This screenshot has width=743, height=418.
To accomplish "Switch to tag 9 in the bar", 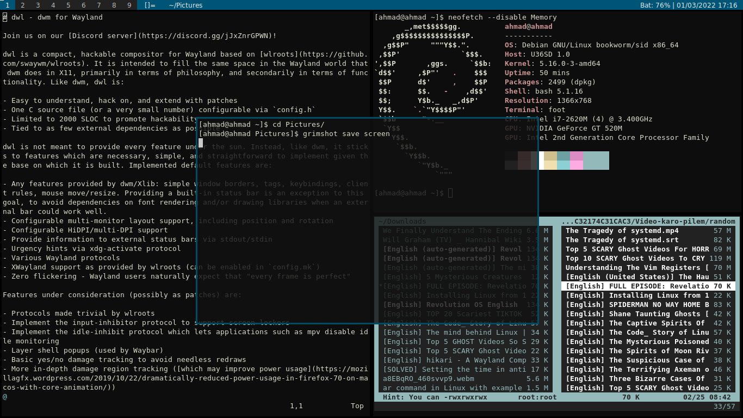I will tap(129, 5).
